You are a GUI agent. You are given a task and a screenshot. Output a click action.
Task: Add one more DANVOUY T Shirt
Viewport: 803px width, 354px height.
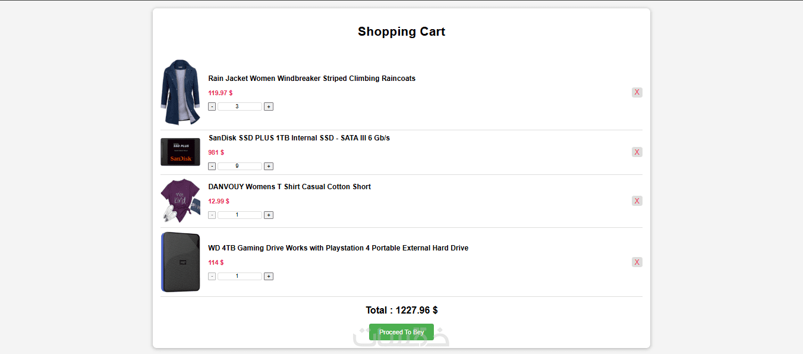269,215
